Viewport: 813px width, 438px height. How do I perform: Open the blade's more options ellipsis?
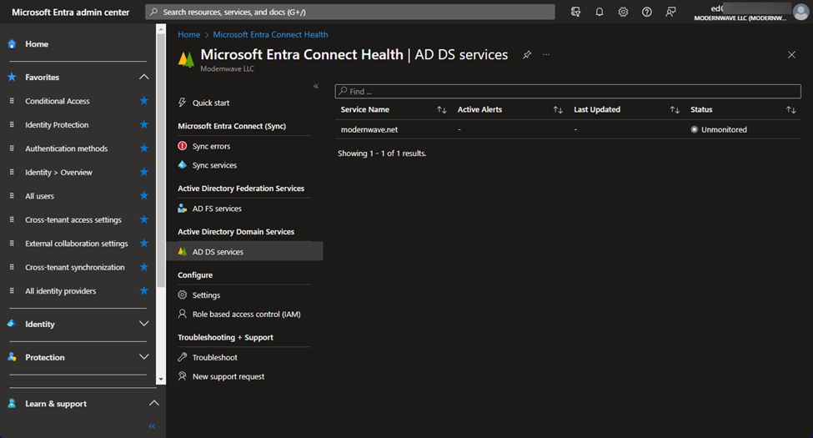(x=546, y=54)
